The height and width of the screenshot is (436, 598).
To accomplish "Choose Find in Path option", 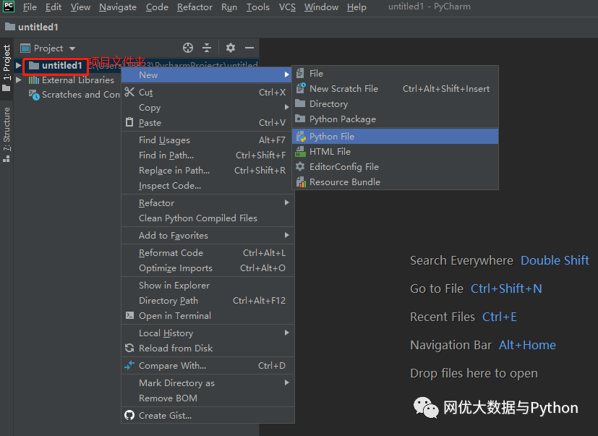I will coord(208,155).
